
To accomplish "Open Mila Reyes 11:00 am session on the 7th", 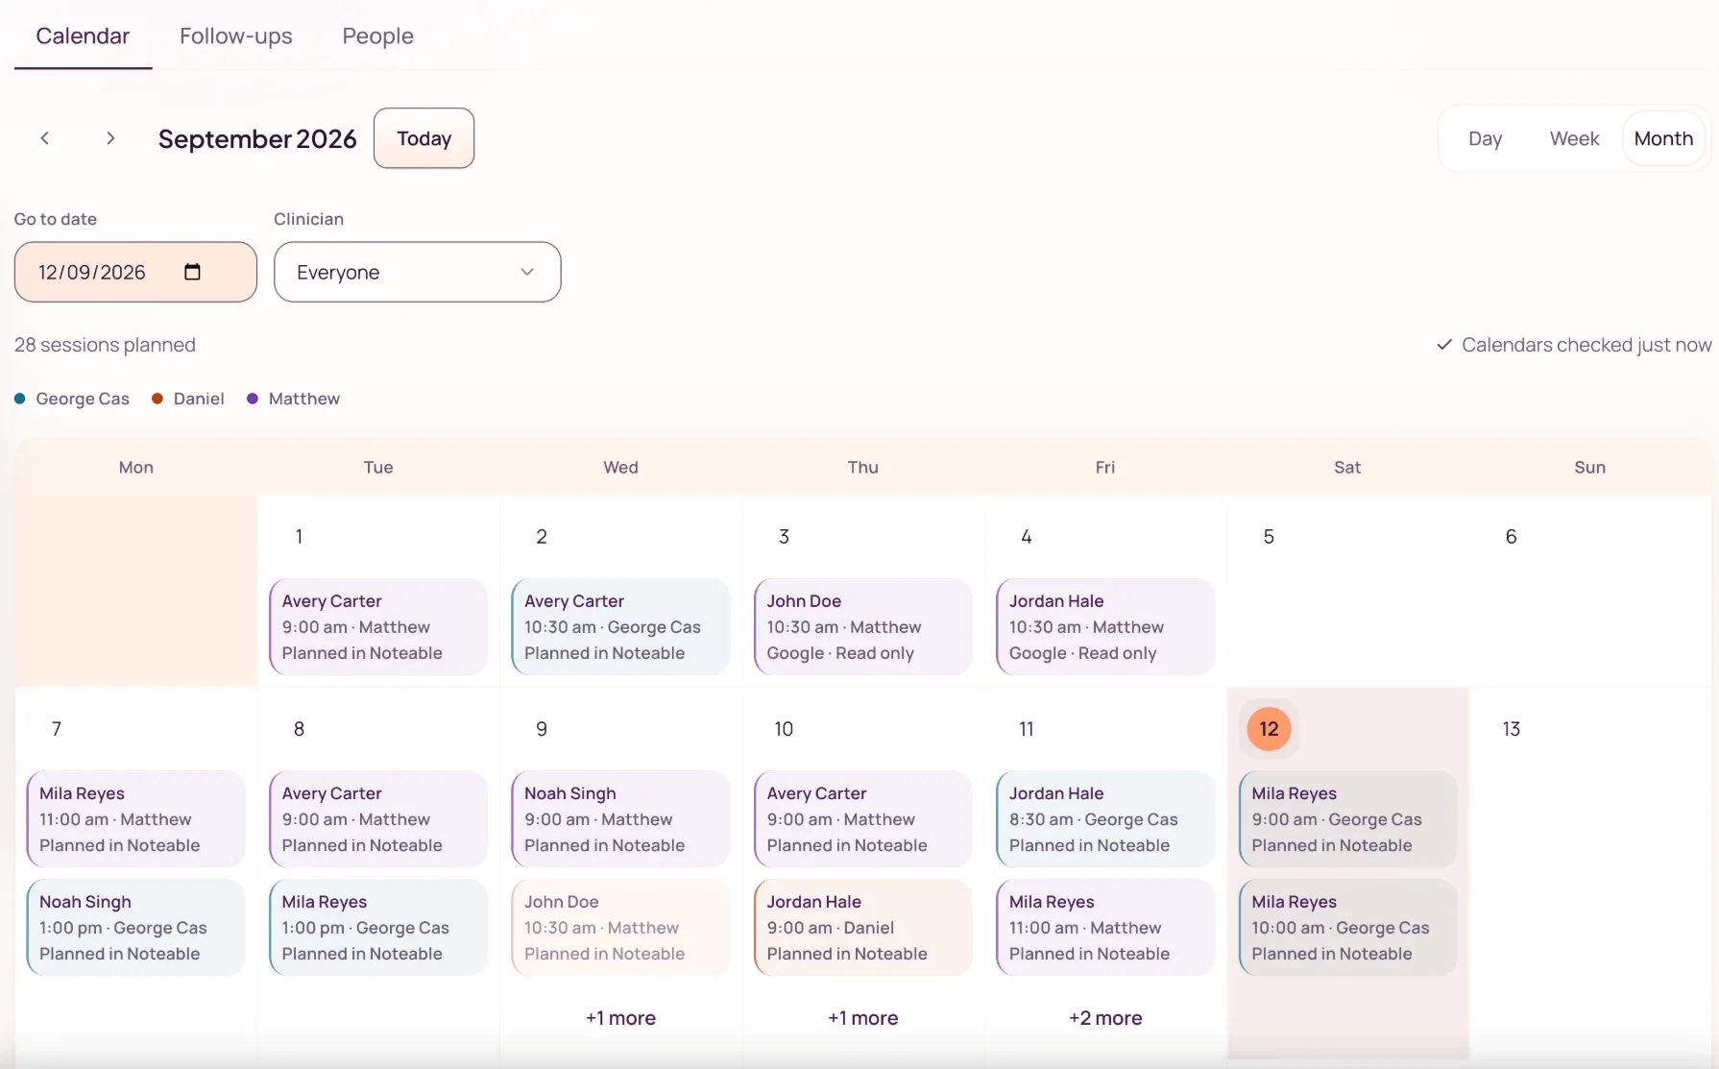I will (x=135, y=819).
